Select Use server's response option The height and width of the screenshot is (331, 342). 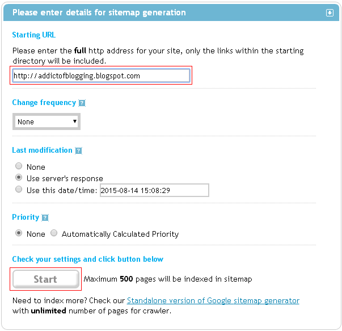19,178
